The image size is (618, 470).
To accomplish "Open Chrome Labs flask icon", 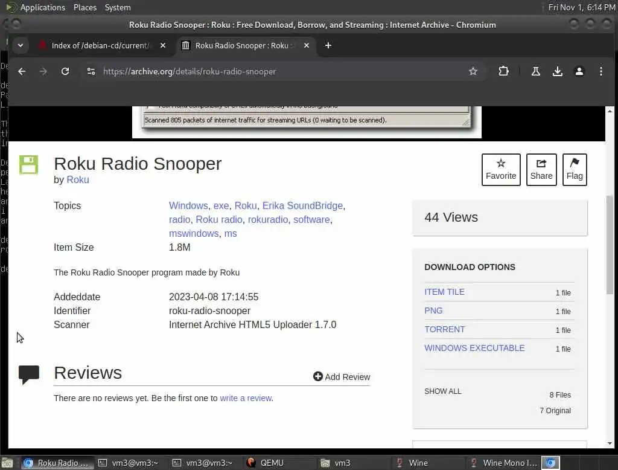I will 536,71.
